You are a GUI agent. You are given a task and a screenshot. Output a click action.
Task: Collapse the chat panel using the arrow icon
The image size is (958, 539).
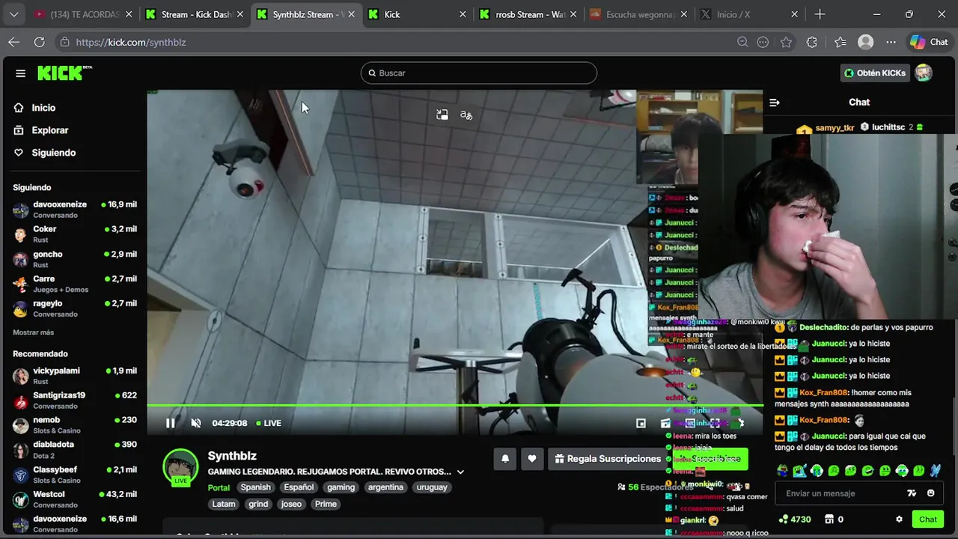[x=775, y=103]
